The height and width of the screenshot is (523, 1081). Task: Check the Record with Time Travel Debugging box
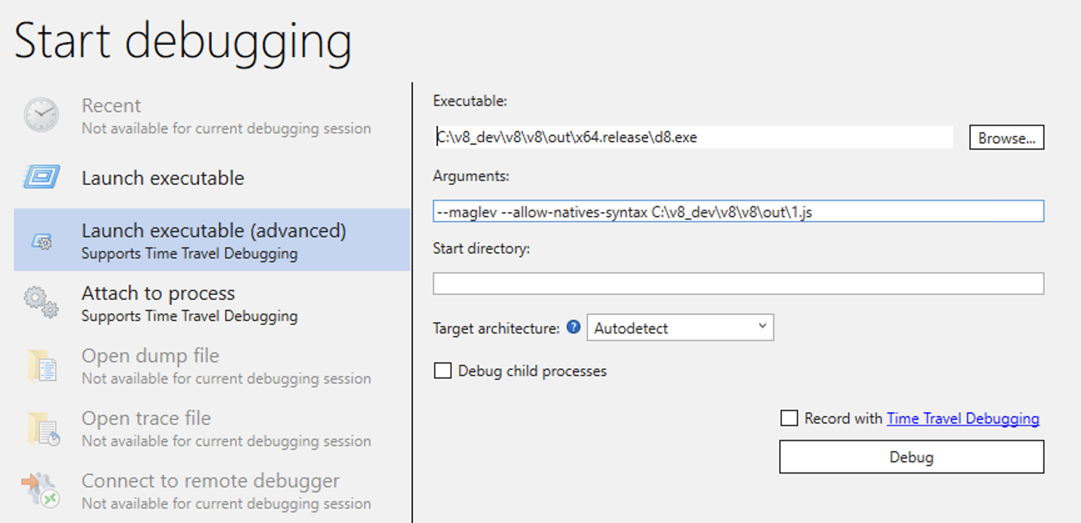coord(789,418)
